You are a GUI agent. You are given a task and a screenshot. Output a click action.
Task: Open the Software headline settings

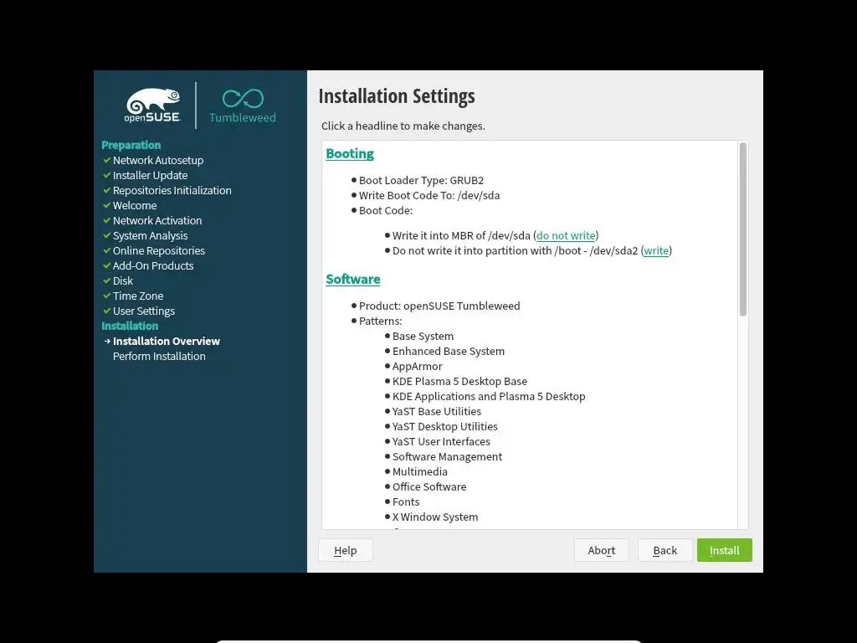click(x=353, y=279)
